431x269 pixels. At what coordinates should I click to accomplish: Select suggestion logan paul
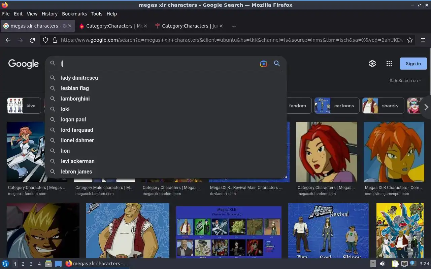coord(166,119)
